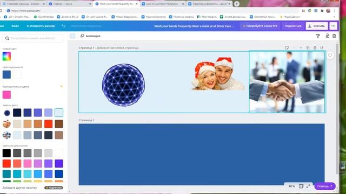Select the blue sphere image on the canvas

(x=123, y=85)
